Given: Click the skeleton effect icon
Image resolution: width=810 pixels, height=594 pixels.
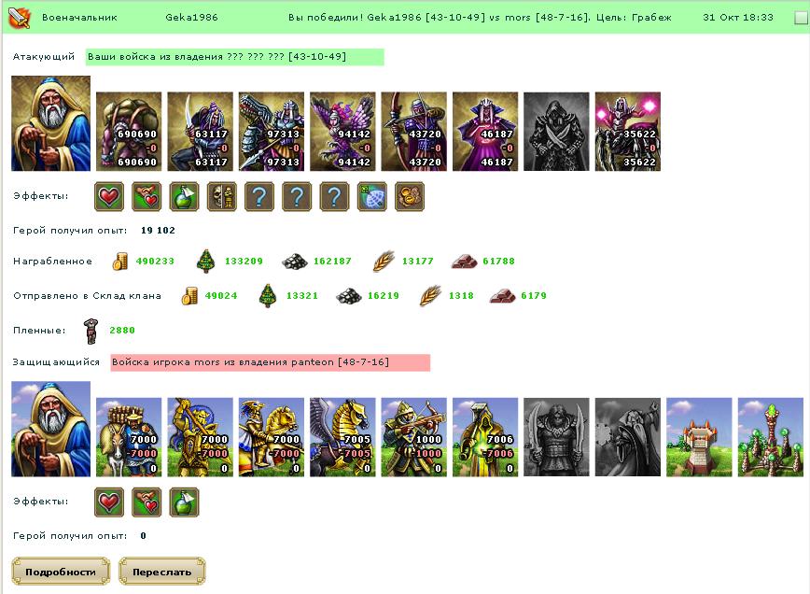Looking at the screenshot, I should (x=221, y=196).
